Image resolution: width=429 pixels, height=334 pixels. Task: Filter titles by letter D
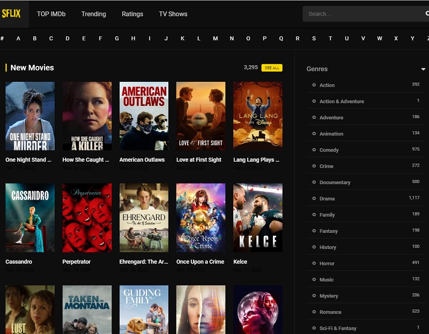68,39
